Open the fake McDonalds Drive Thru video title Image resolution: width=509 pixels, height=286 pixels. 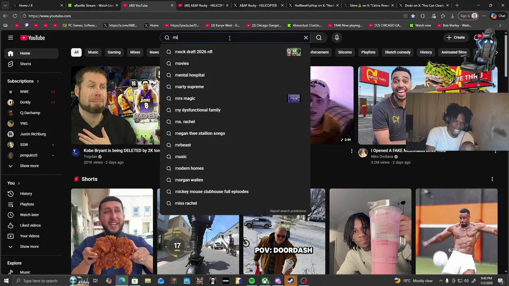408,151
